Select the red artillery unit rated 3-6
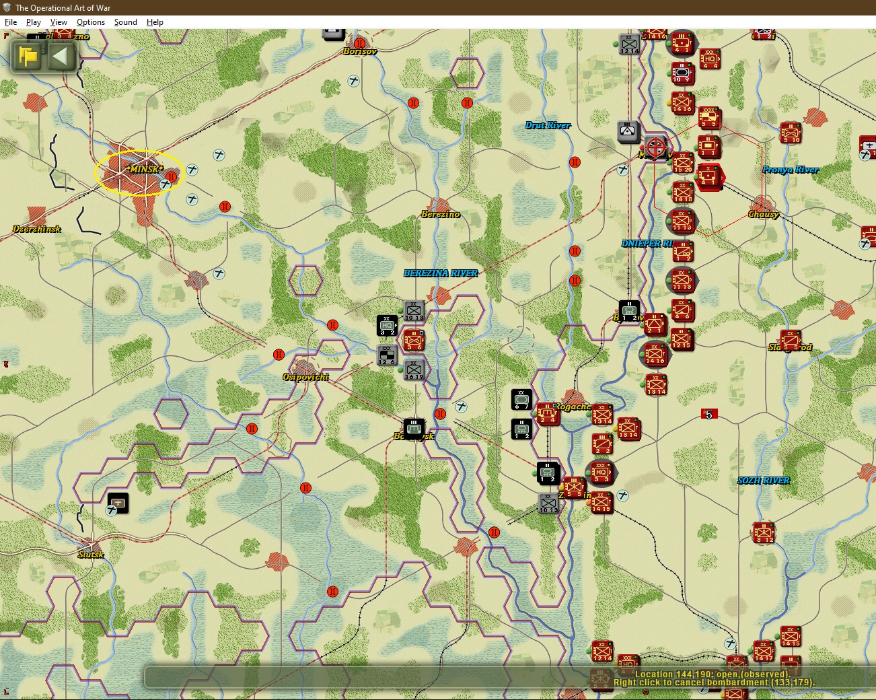 coord(414,341)
